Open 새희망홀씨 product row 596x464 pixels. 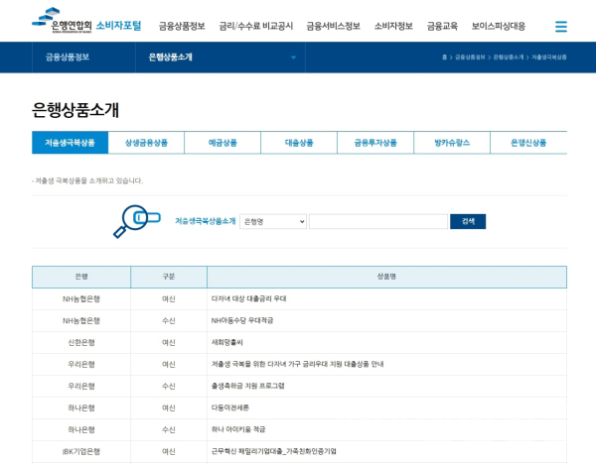coord(226,343)
